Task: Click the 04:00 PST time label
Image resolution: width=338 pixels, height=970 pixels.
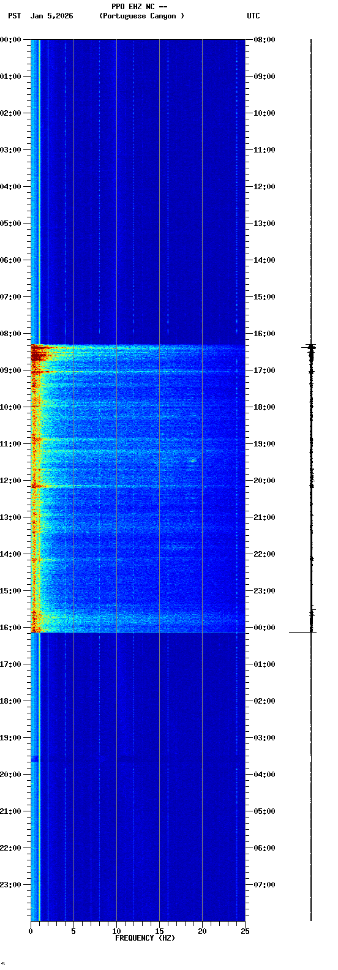Action: (x=10, y=187)
